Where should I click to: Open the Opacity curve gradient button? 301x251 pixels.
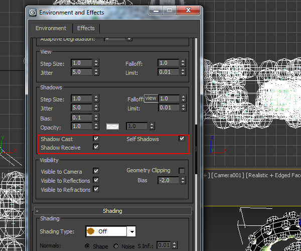click(x=112, y=127)
